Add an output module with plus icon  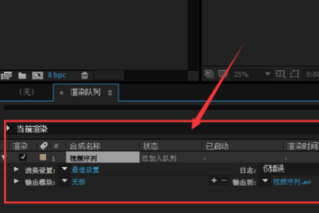[214, 181]
